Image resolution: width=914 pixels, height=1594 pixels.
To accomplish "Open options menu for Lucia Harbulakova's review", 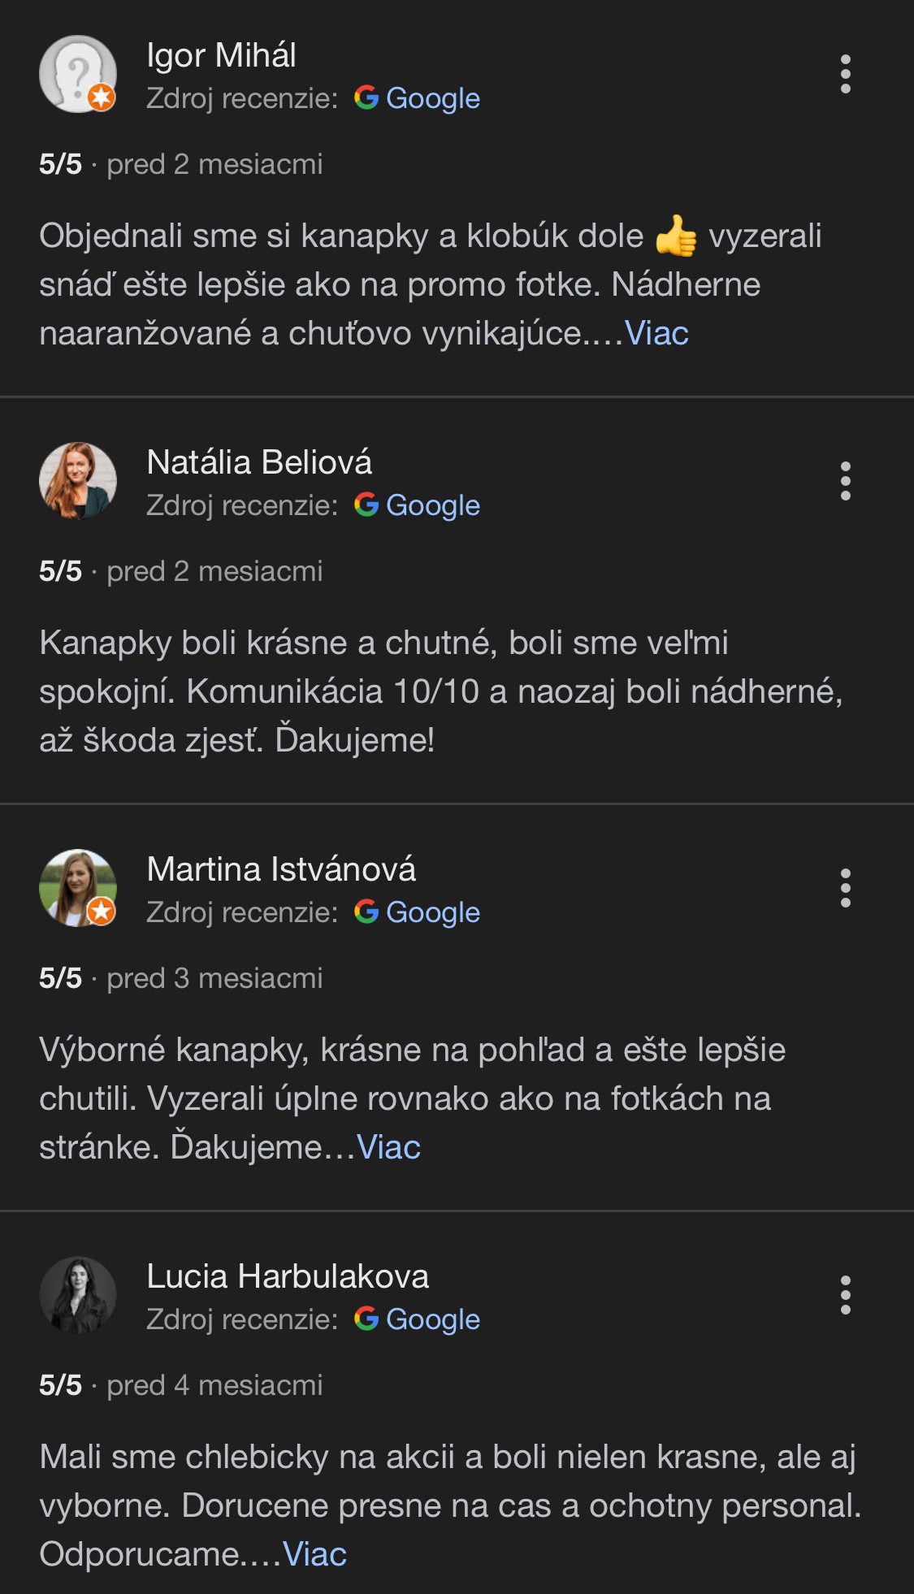I will [x=845, y=1296].
